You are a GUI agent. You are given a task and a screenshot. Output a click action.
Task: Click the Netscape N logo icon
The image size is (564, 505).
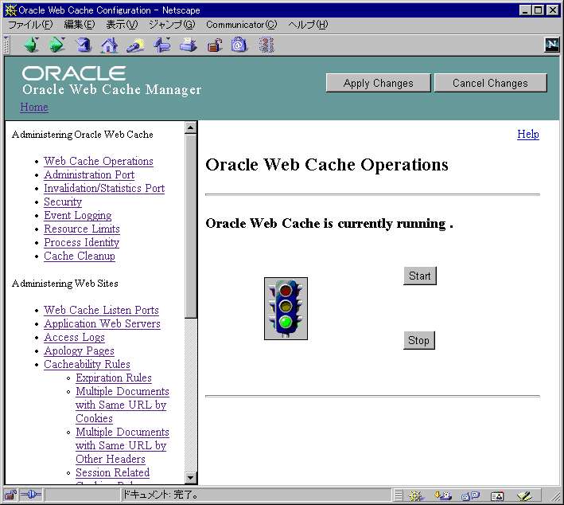[x=552, y=45]
